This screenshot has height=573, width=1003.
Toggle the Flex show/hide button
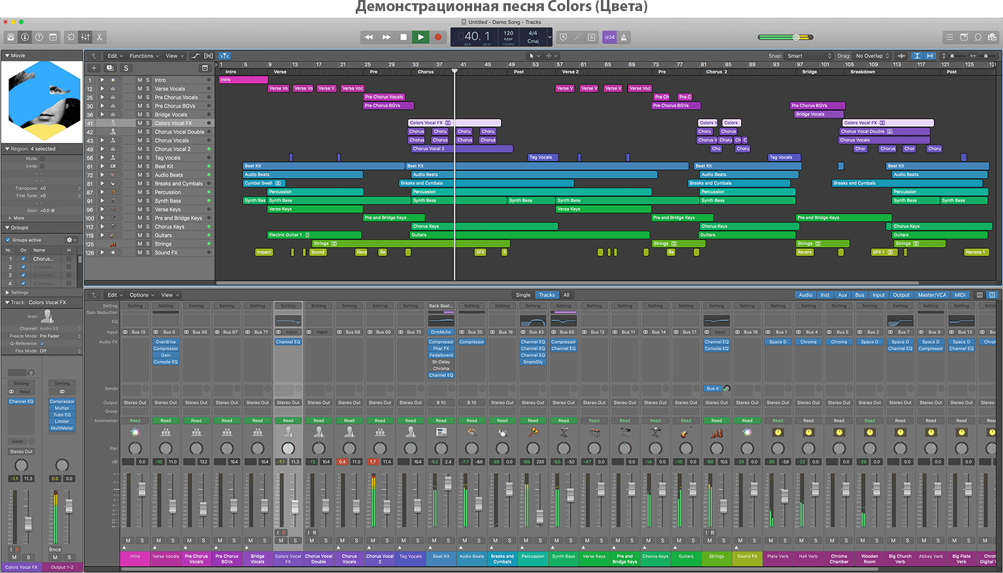tap(209, 56)
